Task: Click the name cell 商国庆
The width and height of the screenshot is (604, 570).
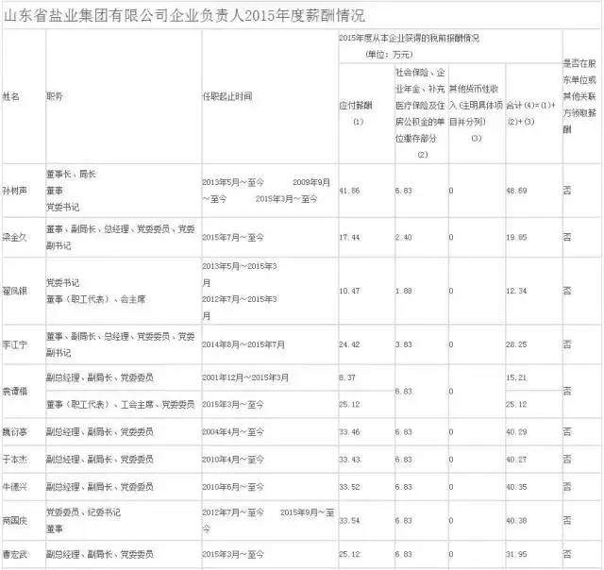Action: point(15,519)
